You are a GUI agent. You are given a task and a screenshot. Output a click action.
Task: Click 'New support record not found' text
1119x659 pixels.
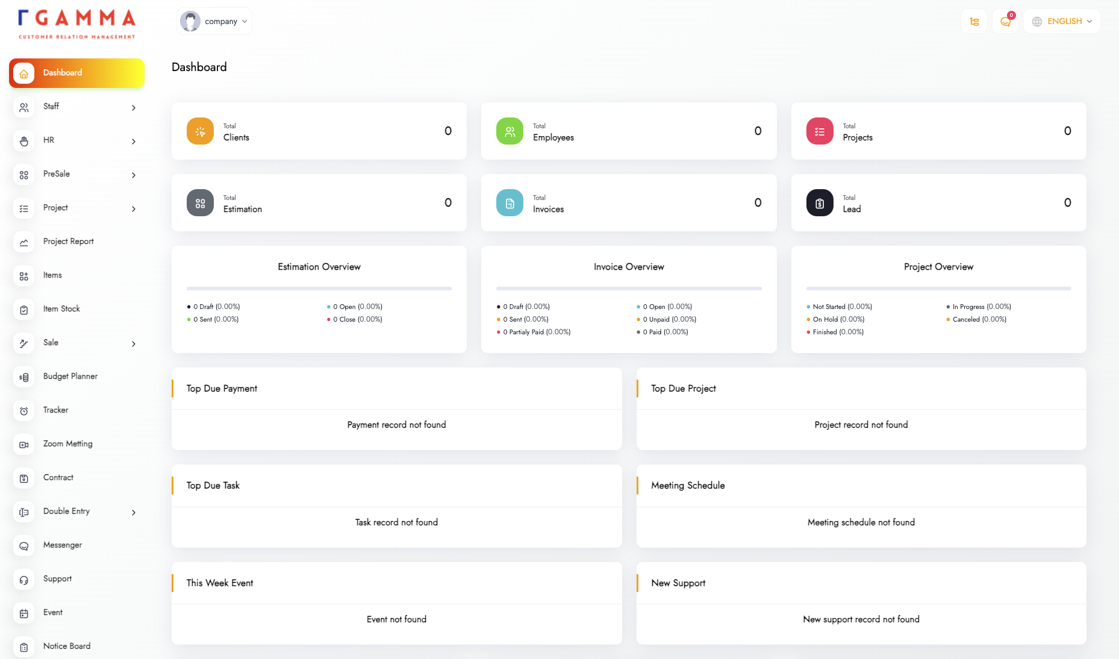(x=861, y=619)
